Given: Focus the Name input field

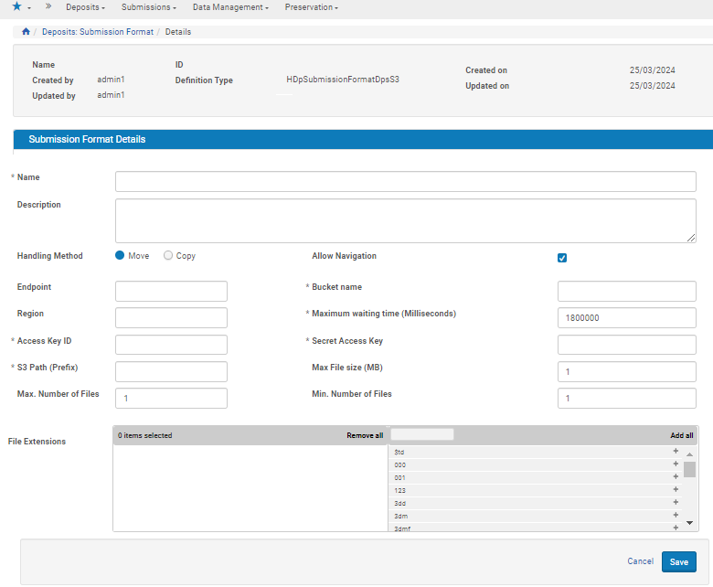Looking at the screenshot, I should (x=406, y=181).
